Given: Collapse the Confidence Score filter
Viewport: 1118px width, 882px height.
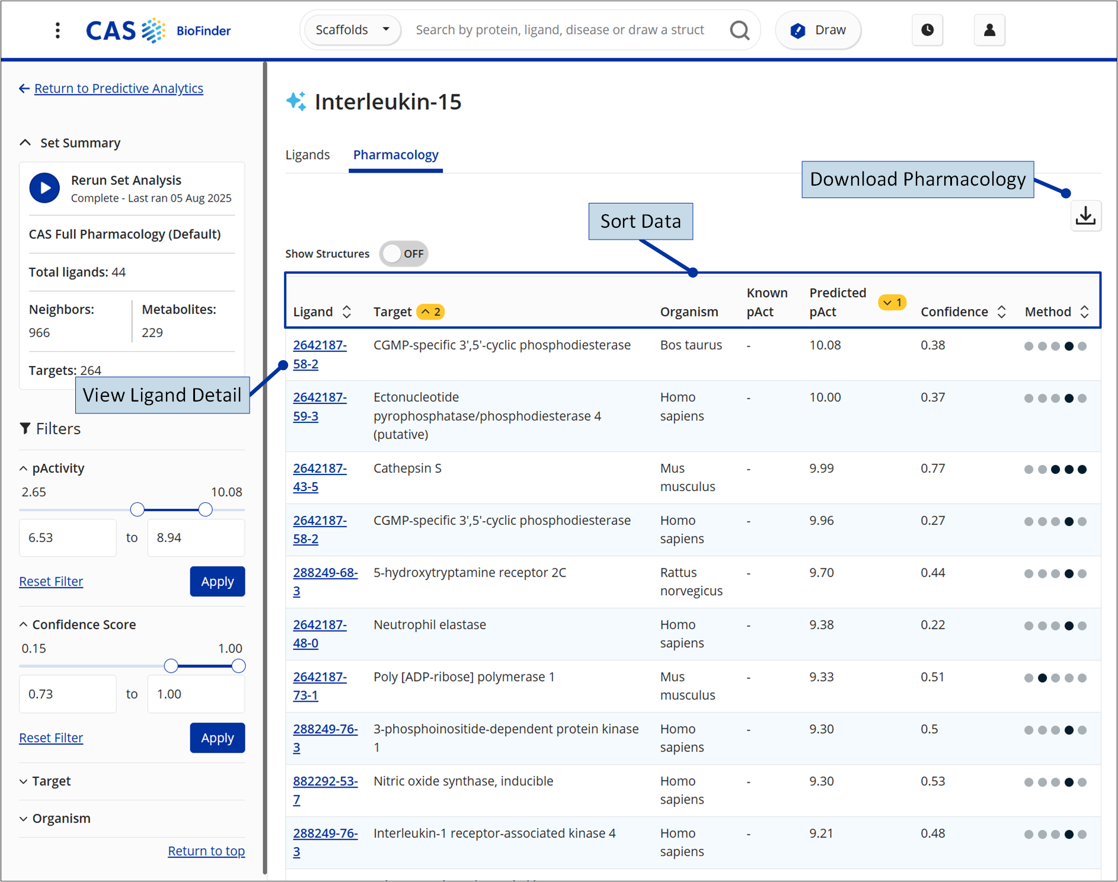Looking at the screenshot, I should coord(23,625).
